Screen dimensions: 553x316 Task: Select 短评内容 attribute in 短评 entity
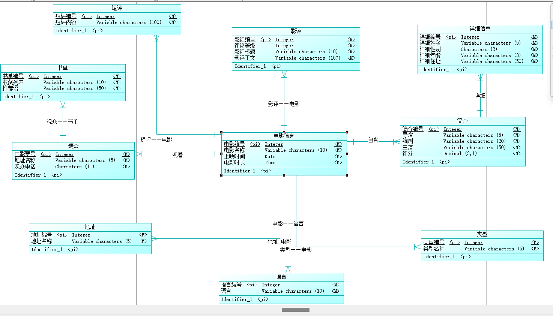(x=66, y=22)
